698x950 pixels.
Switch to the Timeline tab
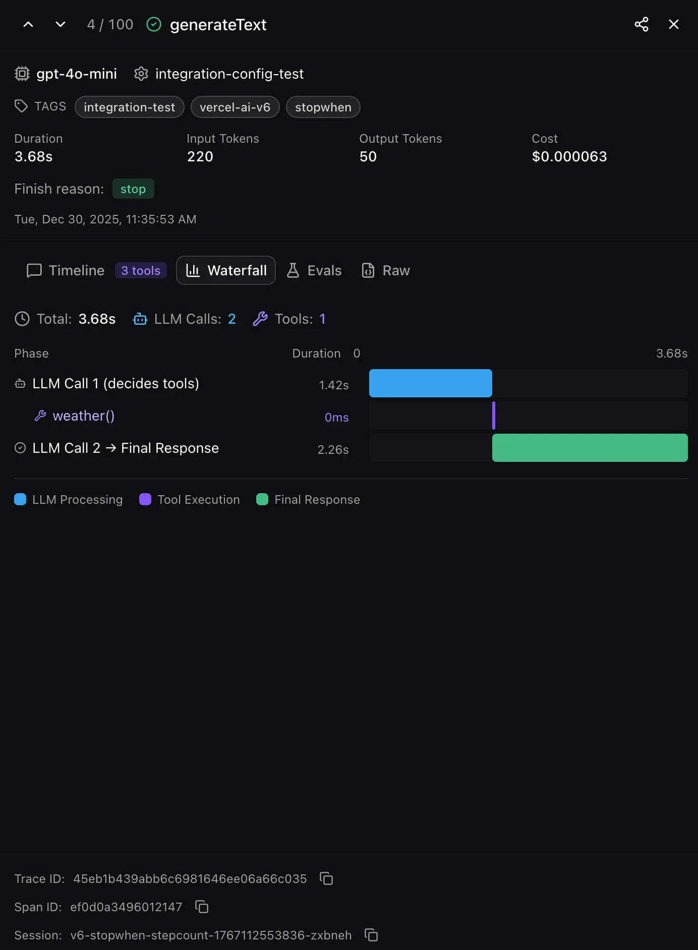[66, 270]
